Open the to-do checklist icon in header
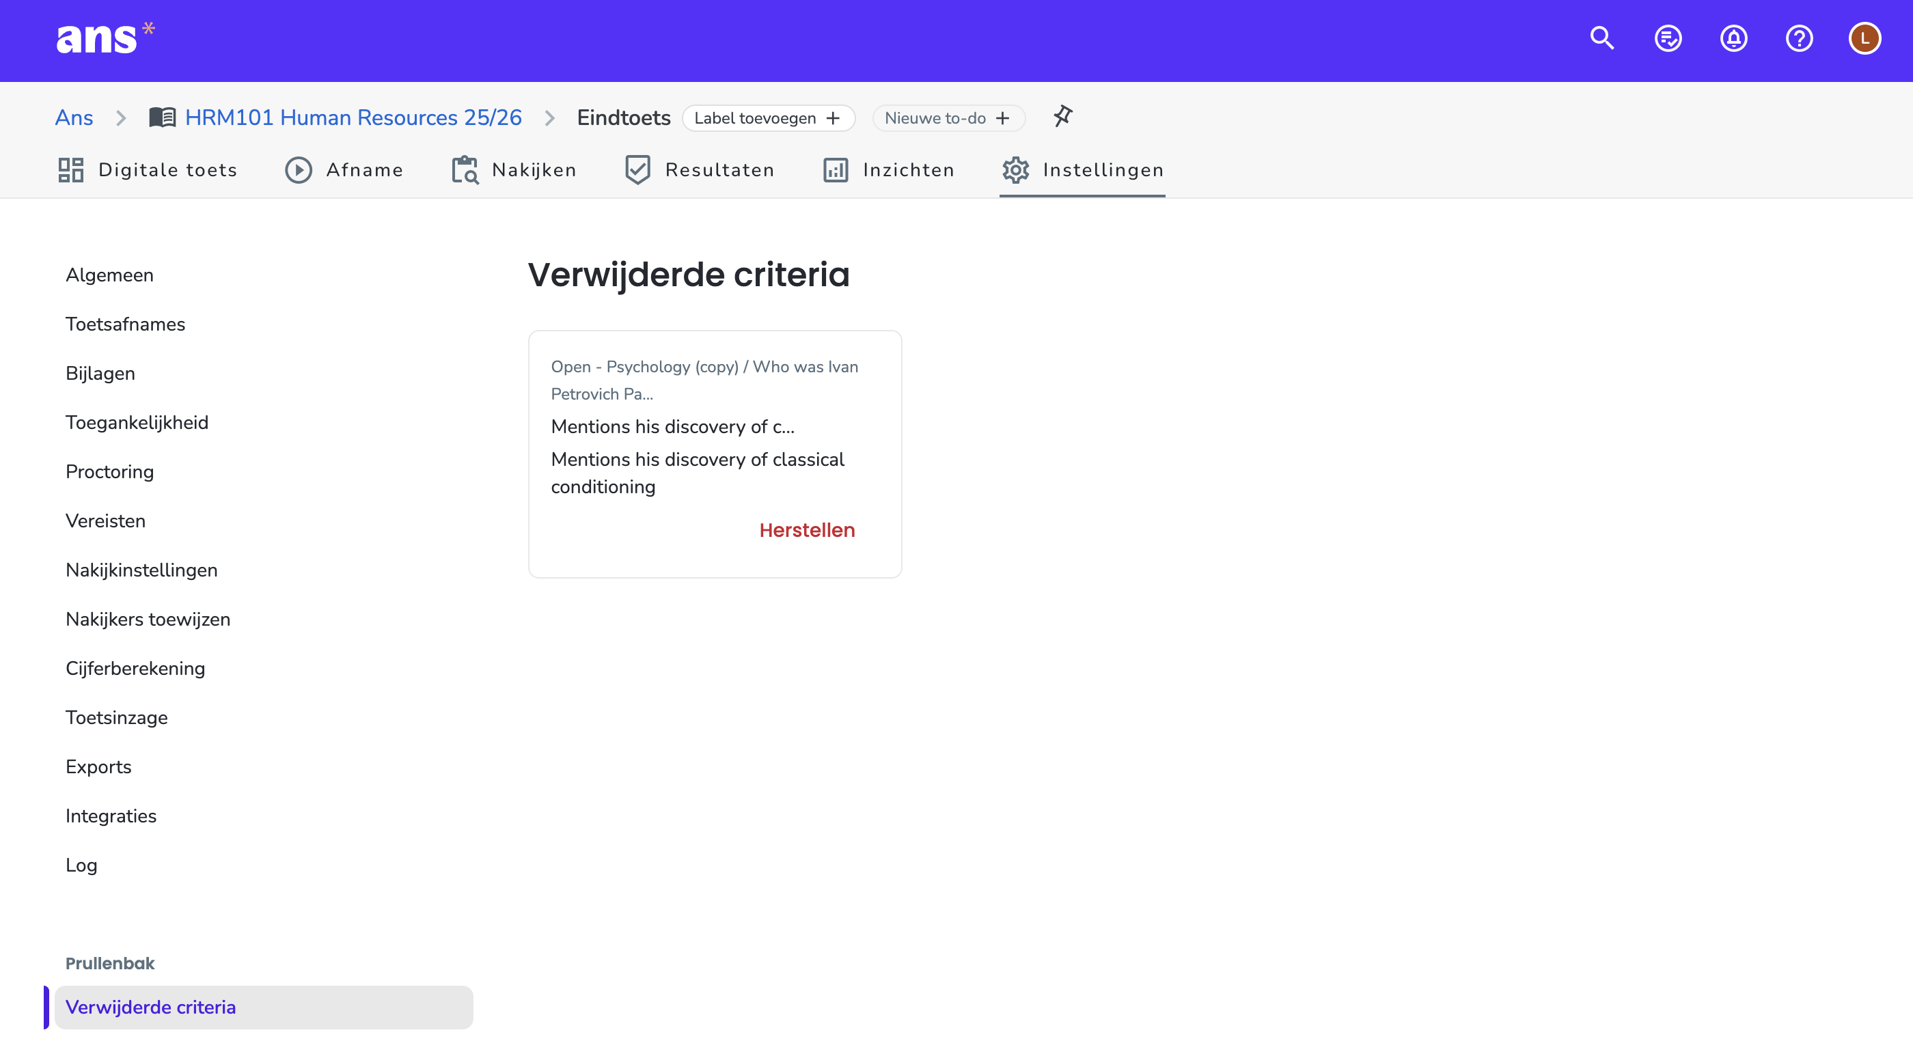The width and height of the screenshot is (1913, 1041). tap(1667, 39)
